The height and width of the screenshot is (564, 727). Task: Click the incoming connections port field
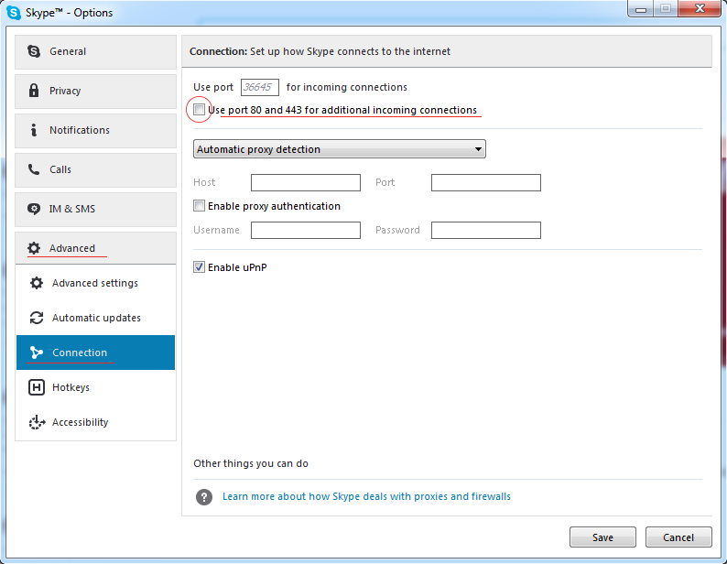tap(260, 87)
